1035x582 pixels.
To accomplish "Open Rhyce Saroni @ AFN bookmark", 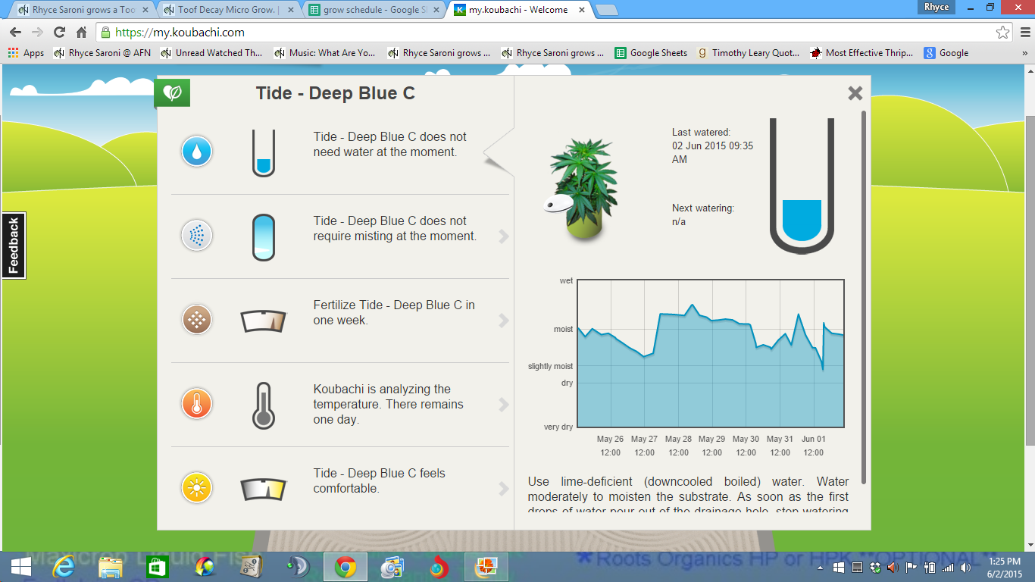I will tap(102, 53).
